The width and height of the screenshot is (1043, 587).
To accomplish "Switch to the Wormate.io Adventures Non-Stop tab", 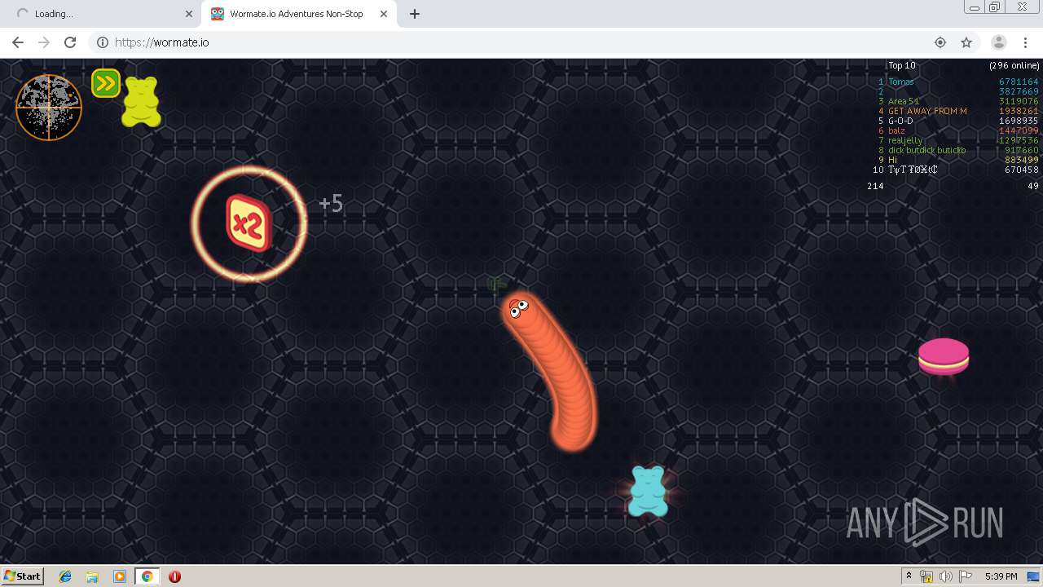I will coord(298,14).
